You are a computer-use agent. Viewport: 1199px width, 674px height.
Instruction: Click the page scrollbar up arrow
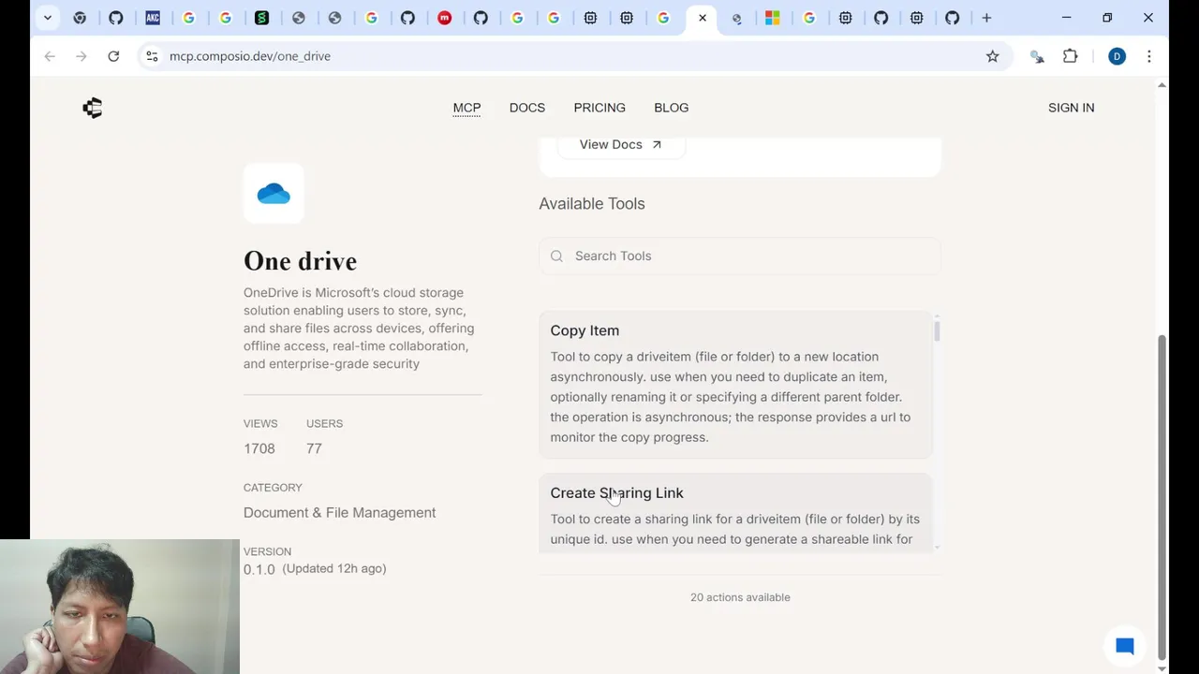pyautogui.click(x=1162, y=85)
